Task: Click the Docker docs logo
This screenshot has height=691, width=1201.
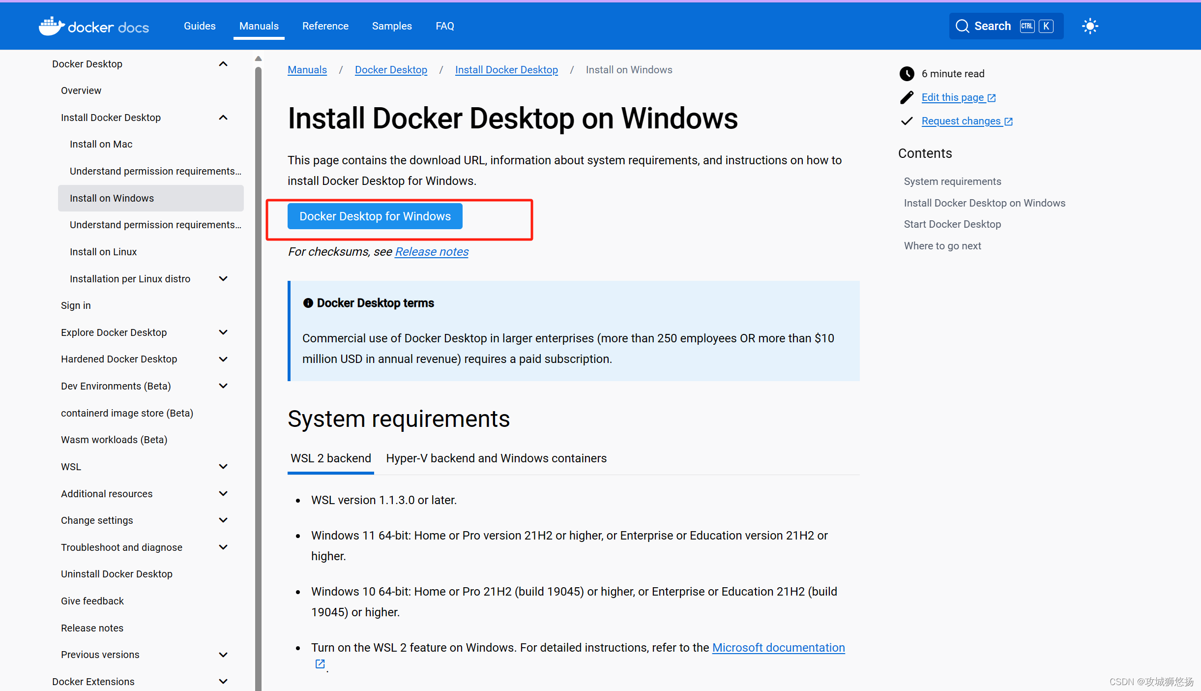Action: 93,26
